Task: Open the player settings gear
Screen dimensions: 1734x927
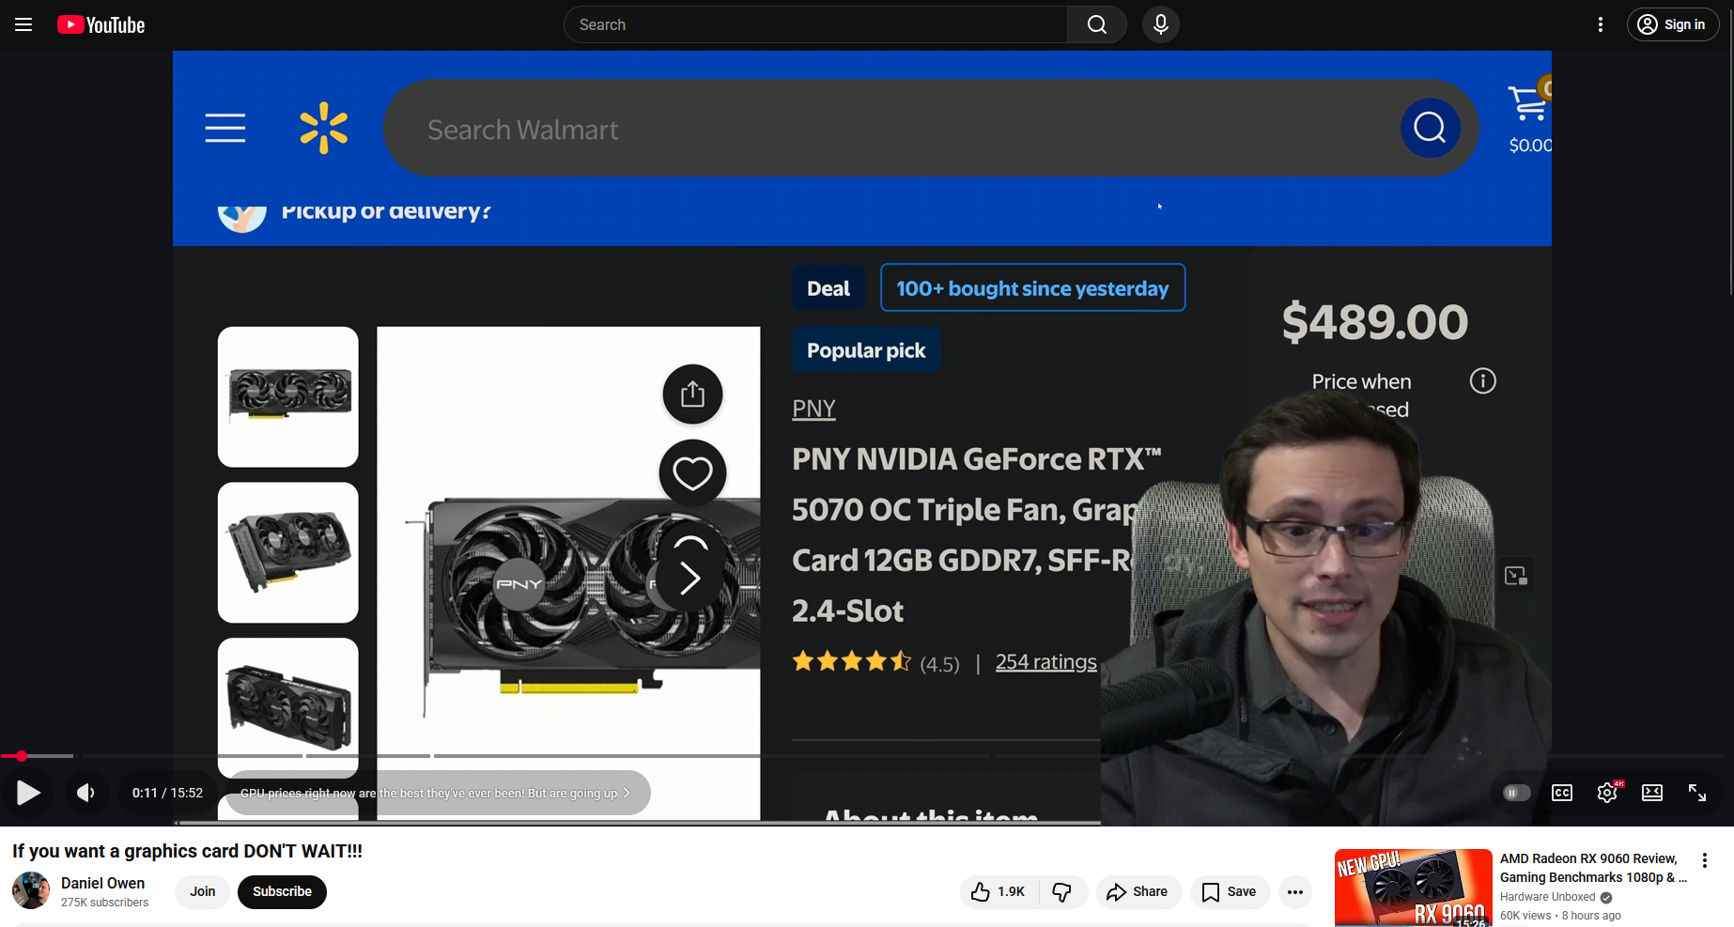Action: [1607, 793]
